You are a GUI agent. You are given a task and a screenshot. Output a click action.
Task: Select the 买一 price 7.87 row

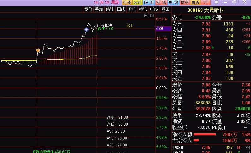coord(211,54)
